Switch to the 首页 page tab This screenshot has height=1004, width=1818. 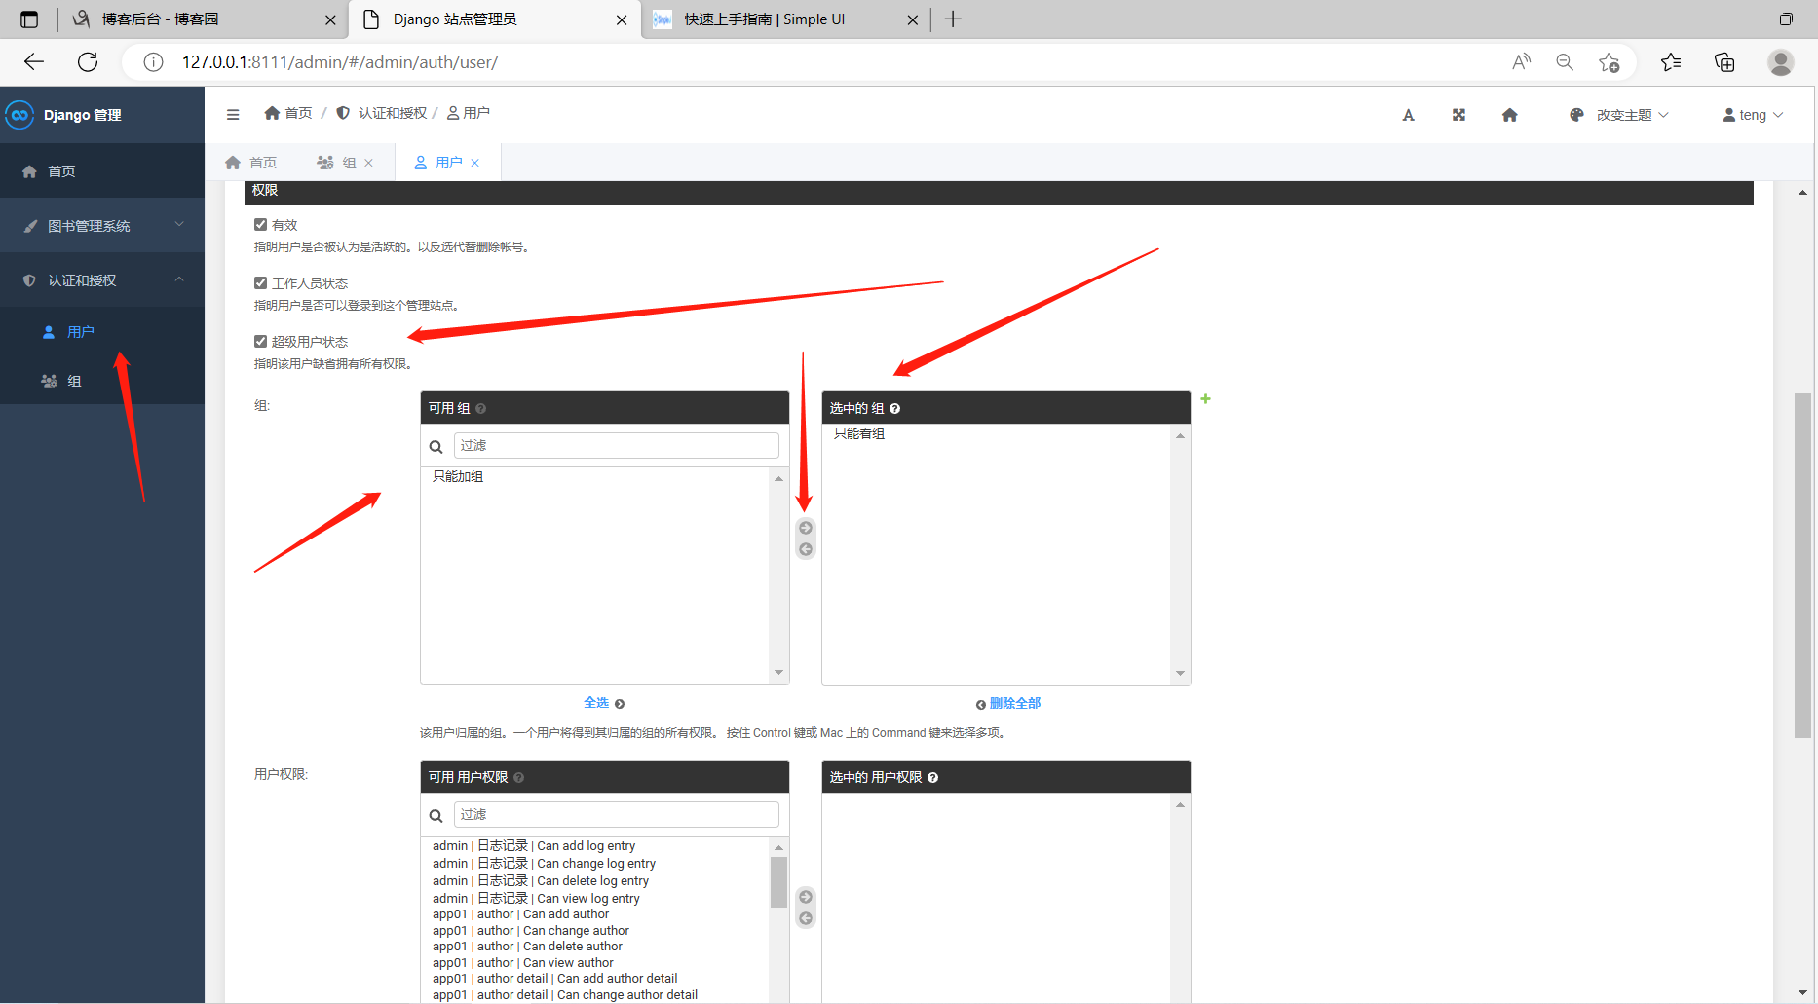(251, 163)
